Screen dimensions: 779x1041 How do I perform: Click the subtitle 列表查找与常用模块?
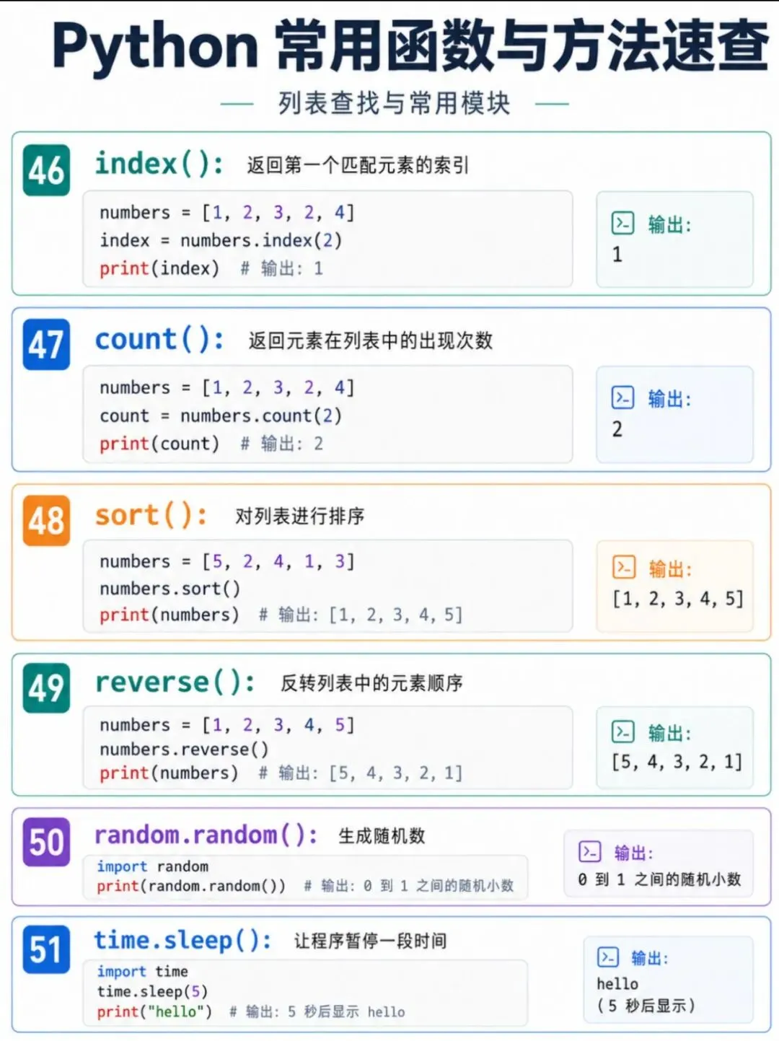(395, 104)
